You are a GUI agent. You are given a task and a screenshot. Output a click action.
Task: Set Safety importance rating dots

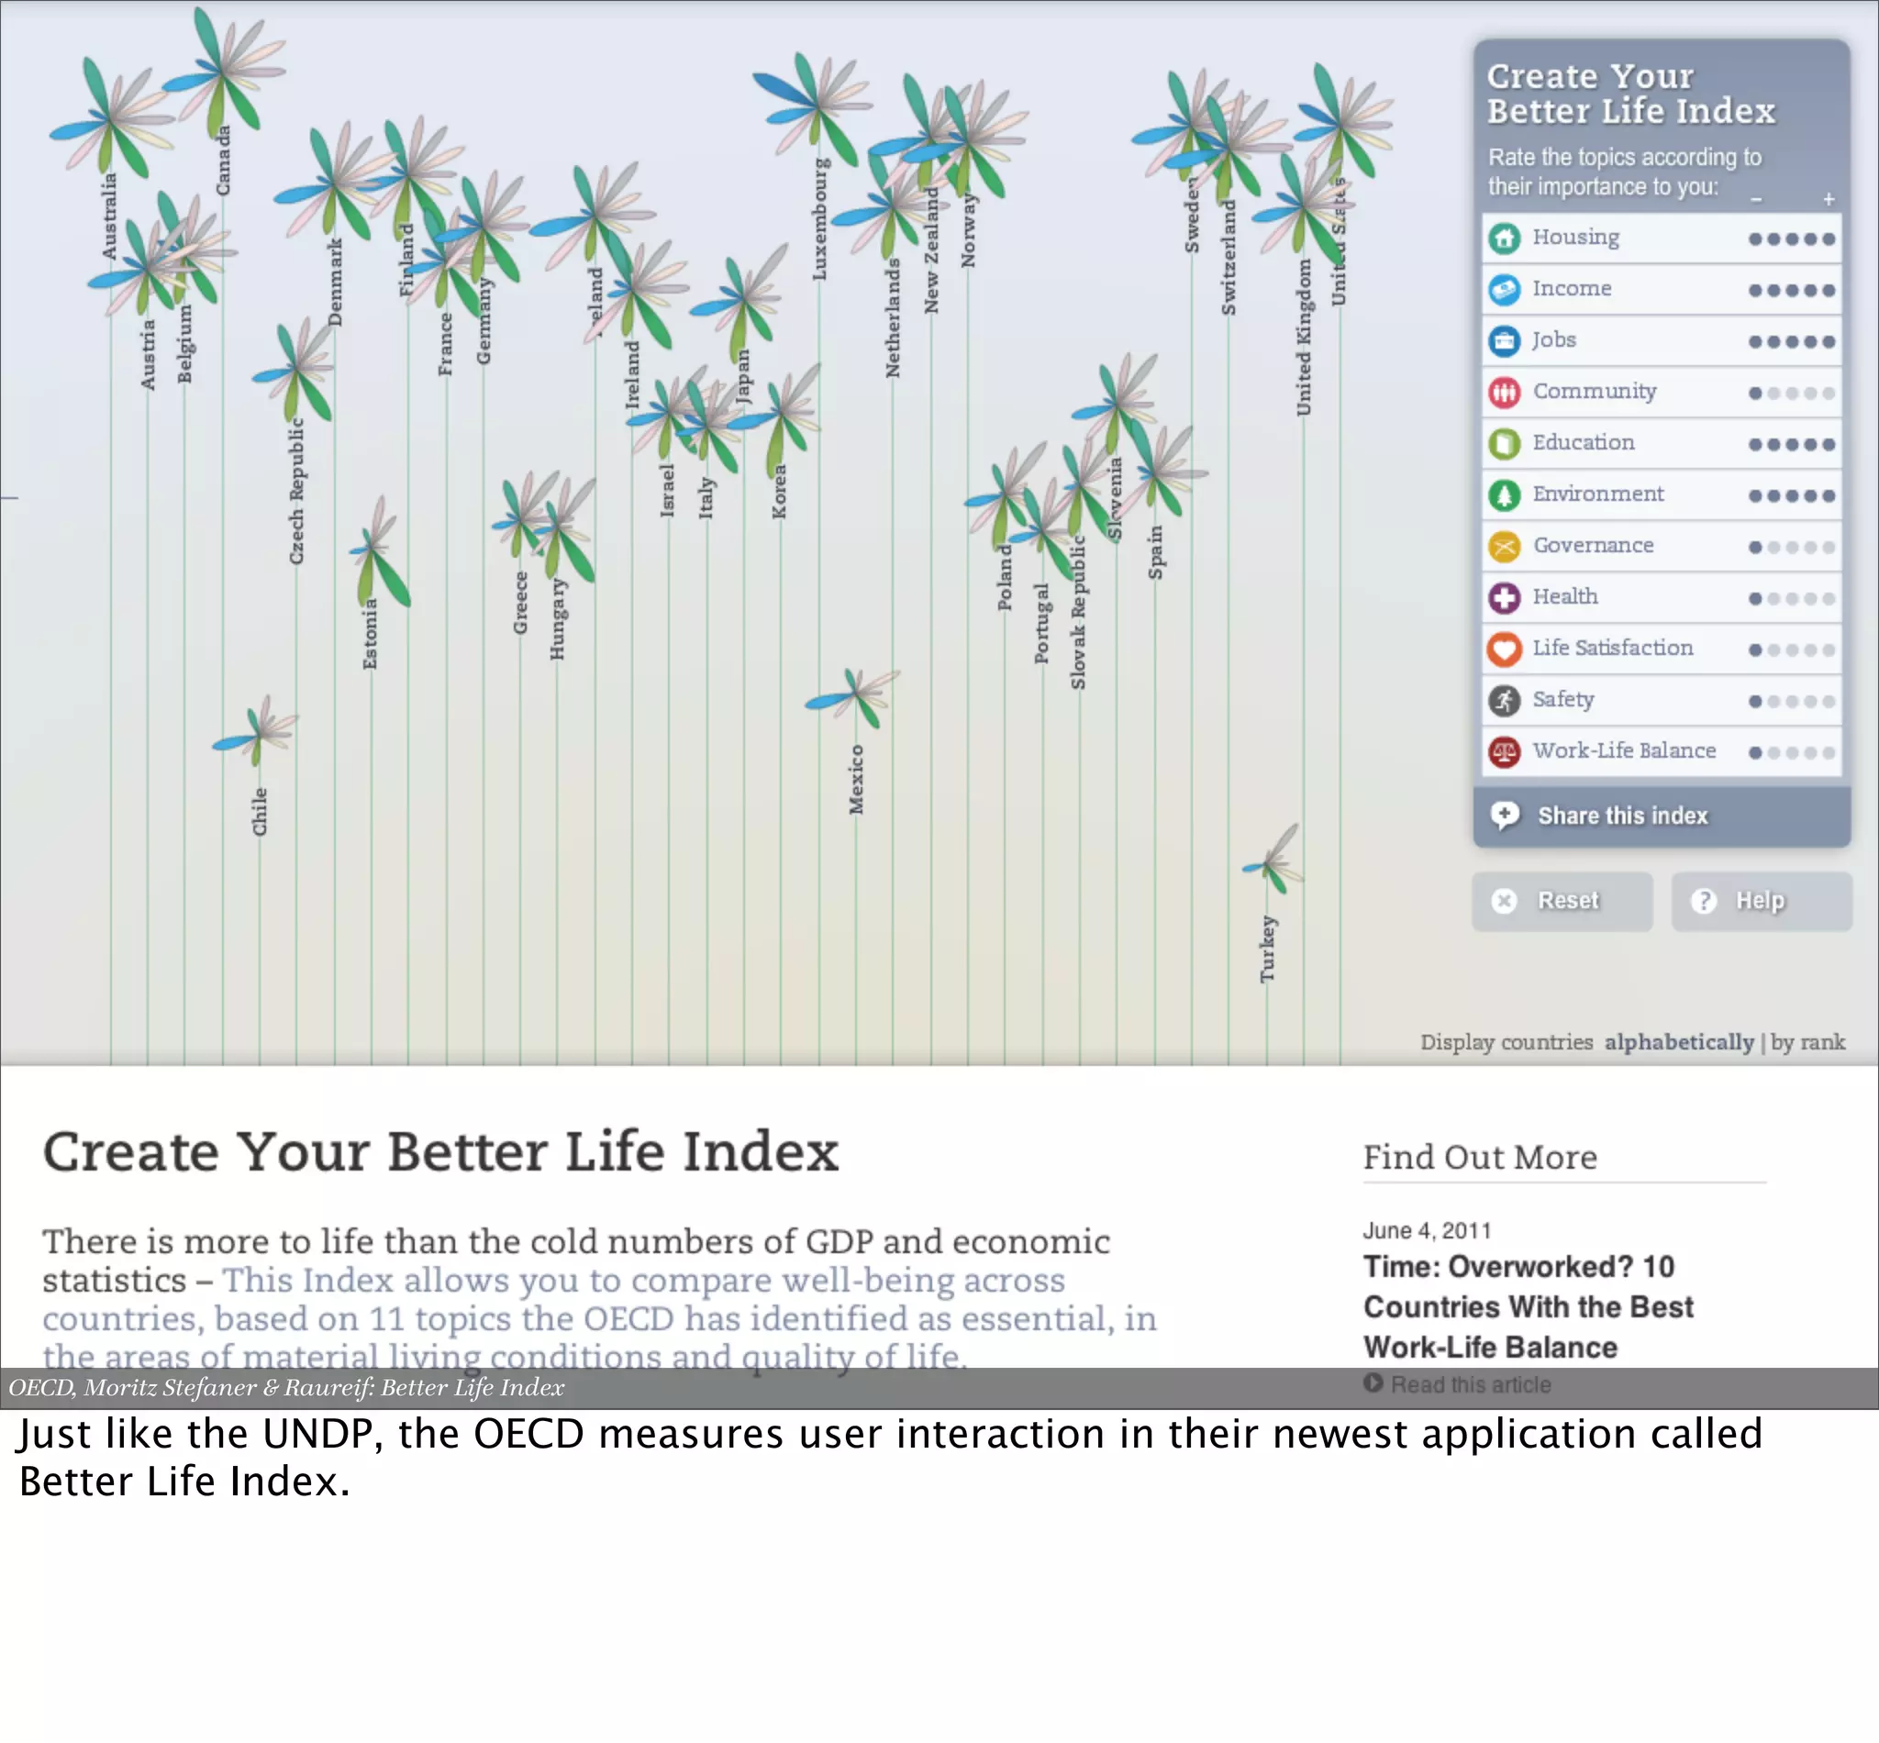point(1792,702)
